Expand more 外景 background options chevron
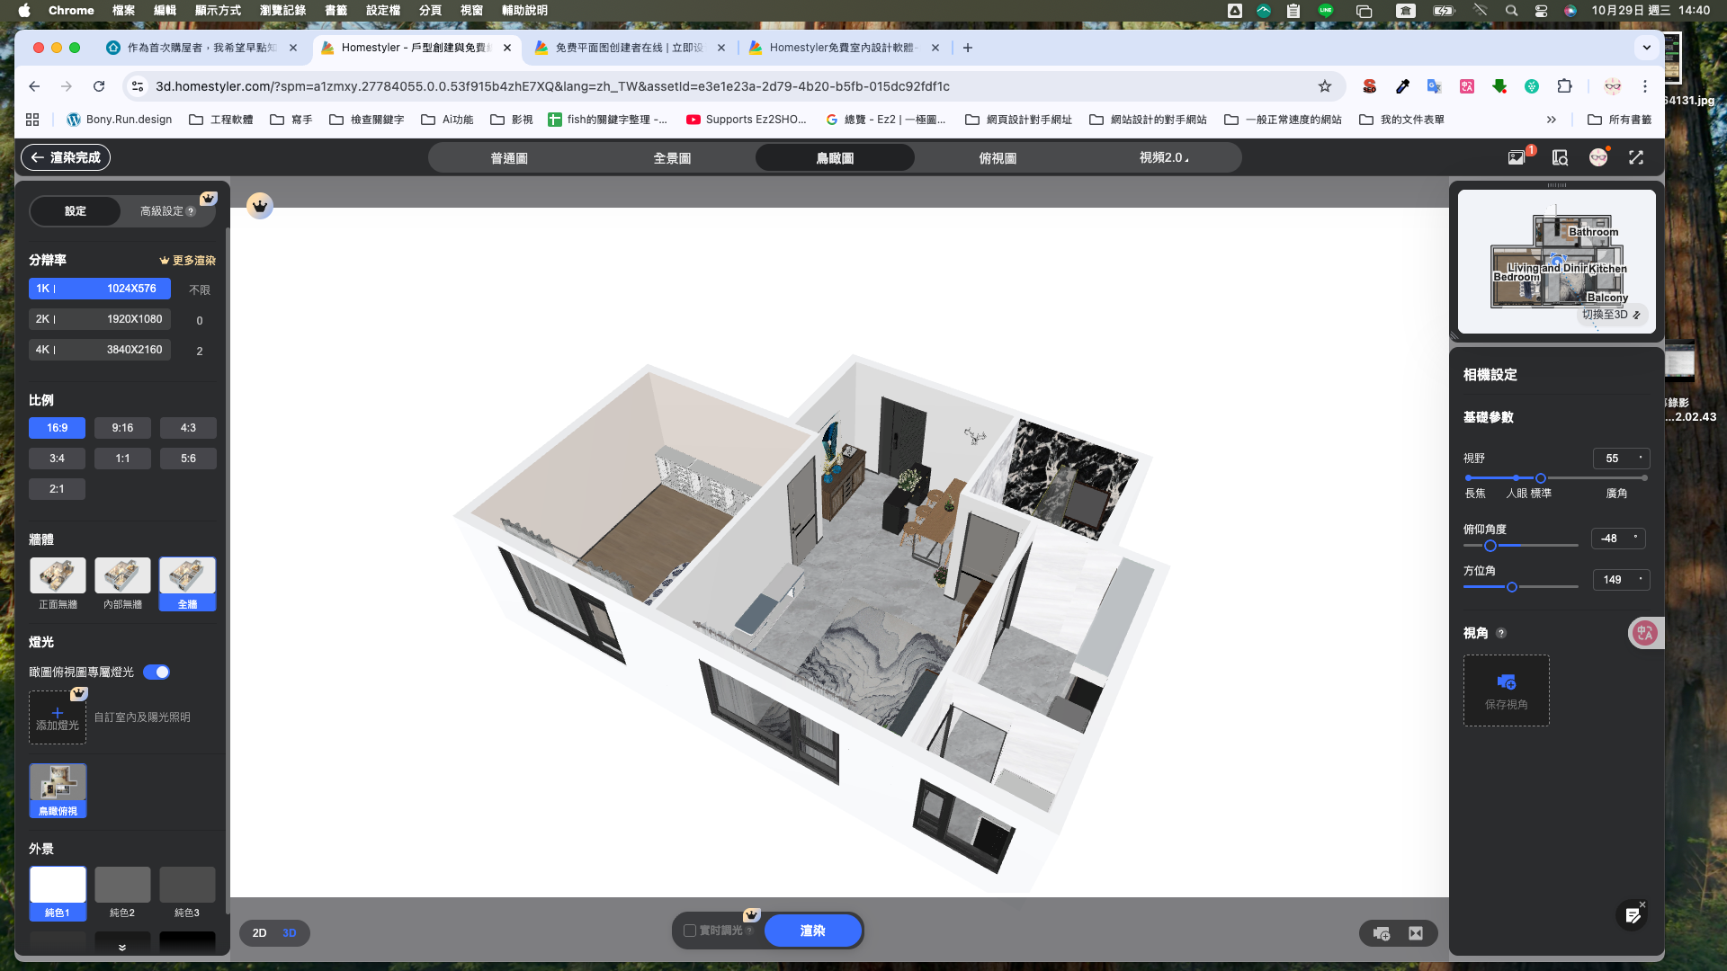This screenshot has width=1727, height=971. tap(122, 946)
